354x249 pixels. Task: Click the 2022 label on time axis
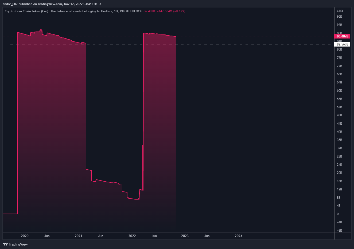[132, 236]
